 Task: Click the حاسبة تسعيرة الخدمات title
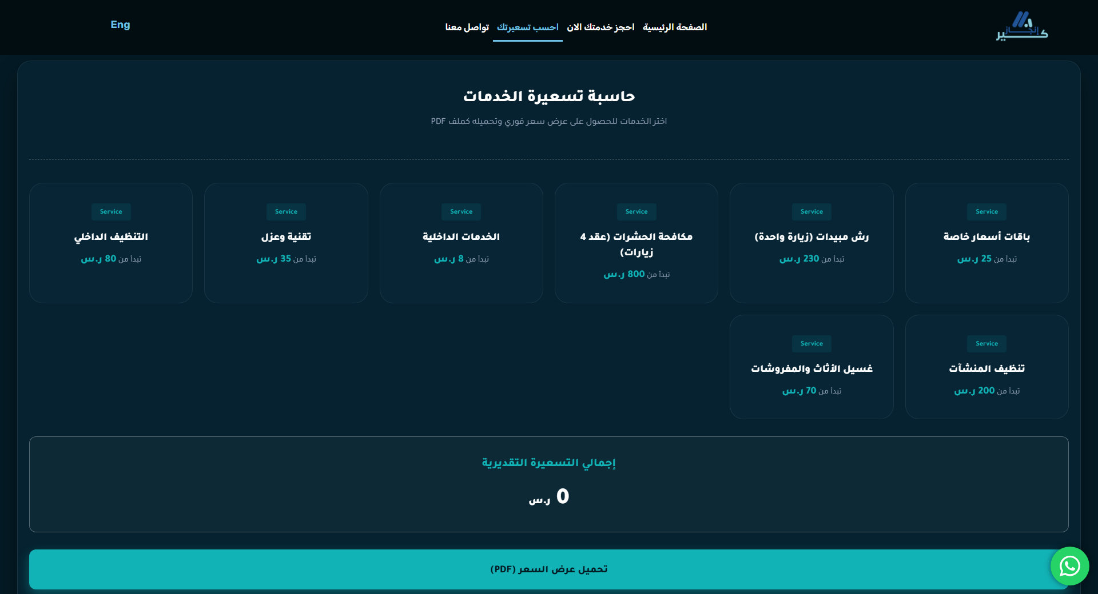(x=548, y=96)
